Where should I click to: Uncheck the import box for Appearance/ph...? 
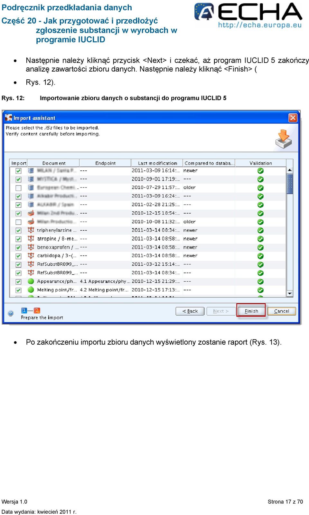click(18, 282)
